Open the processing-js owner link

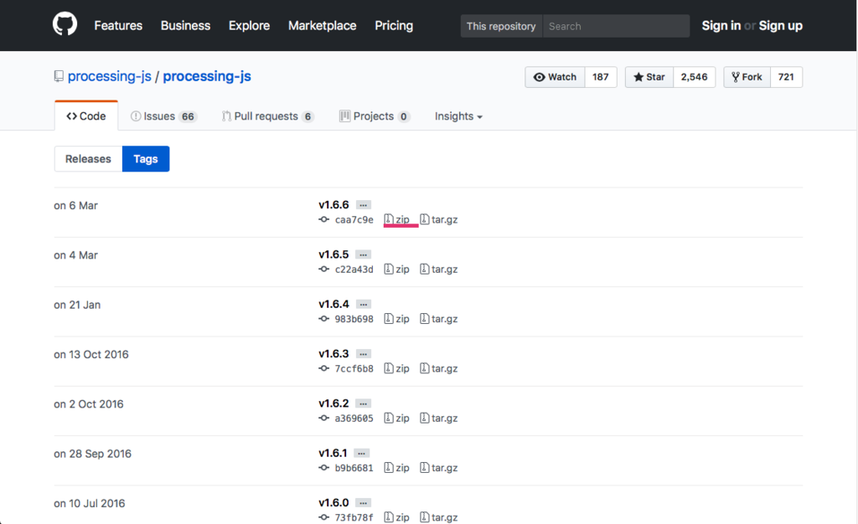pos(110,76)
